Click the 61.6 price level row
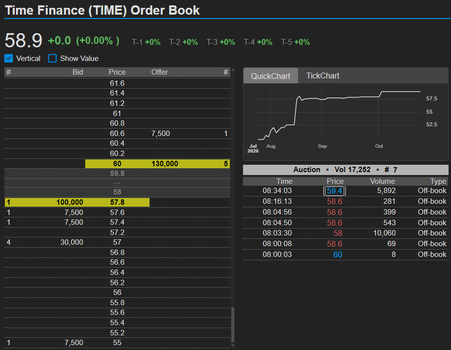Viewport: 451px width, 350px height. click(117, 83)
